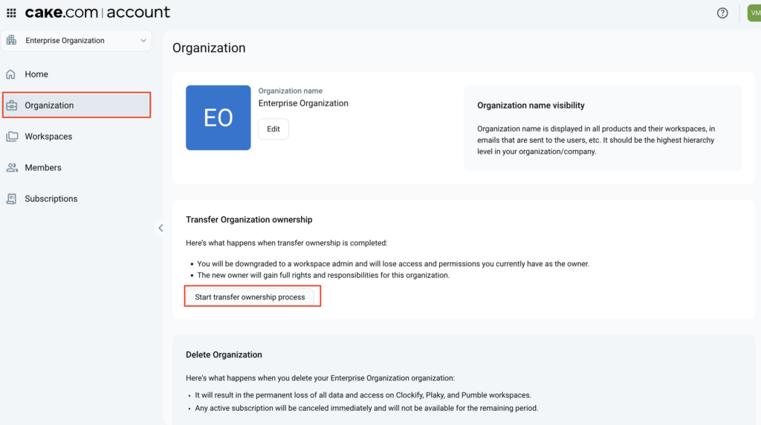Open the VM user profile avatar
The height and width of the screenshot is (425, 761).
[x=754, y=13]
